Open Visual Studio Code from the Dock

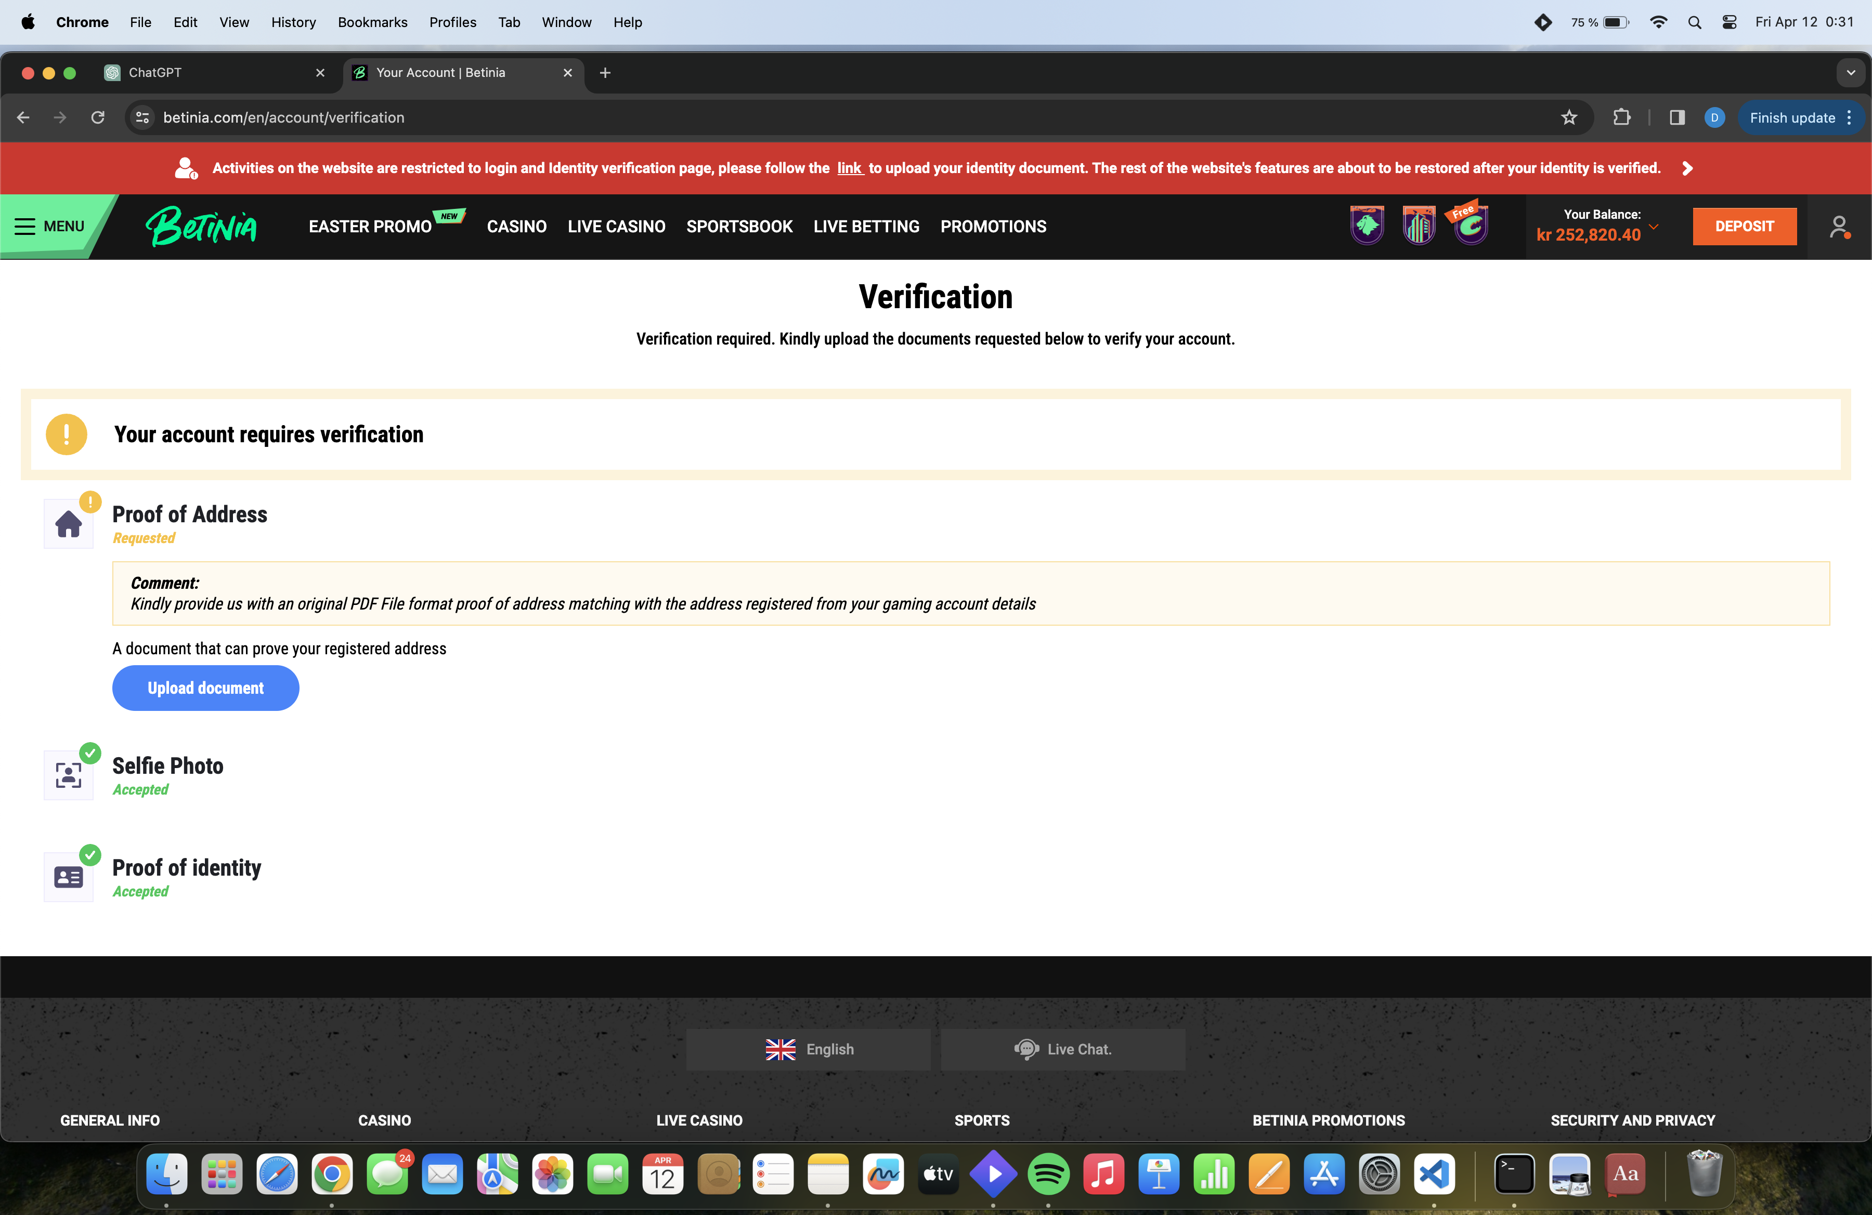[1434, 1175]
